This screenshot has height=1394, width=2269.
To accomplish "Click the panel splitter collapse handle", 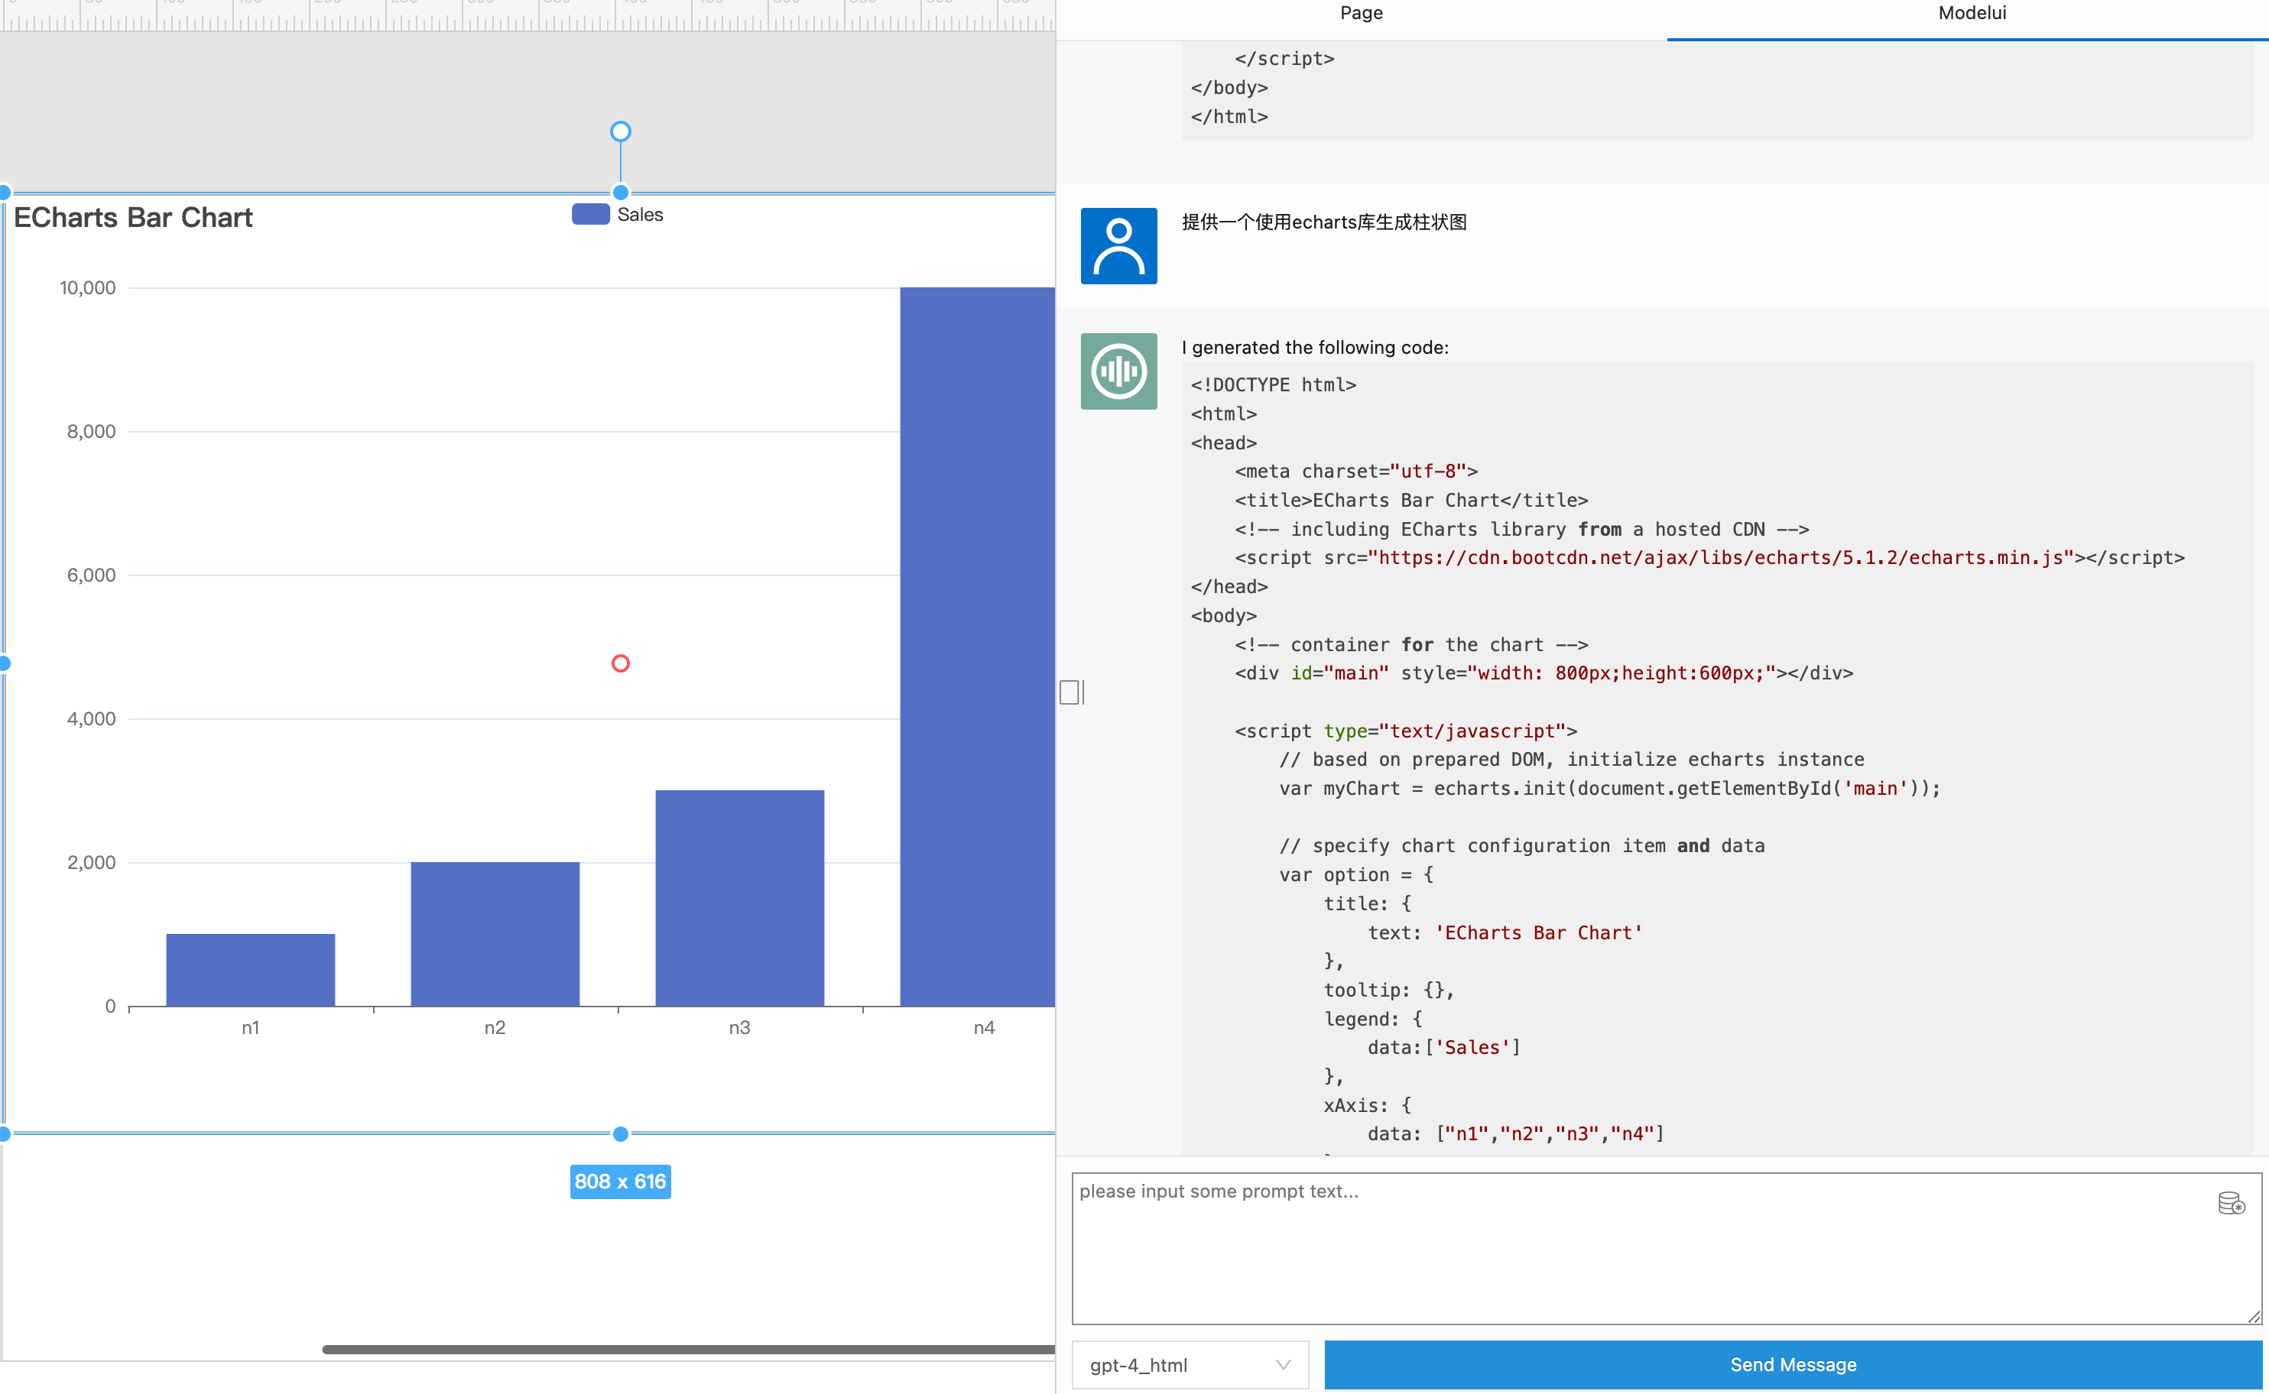I will coord(1070,692).
